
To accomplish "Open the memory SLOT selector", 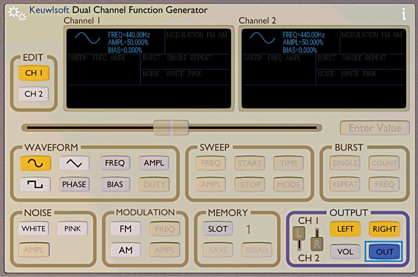I will (x=218, y=229).
